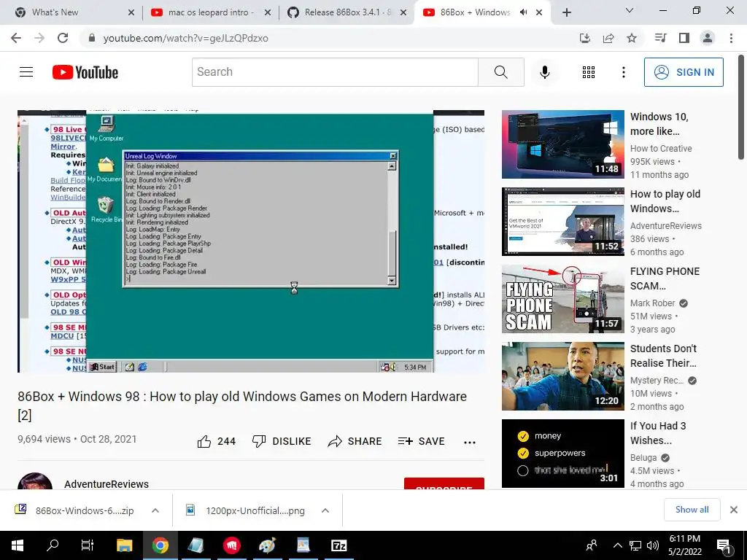Reload the current page
Image resolution: width=747 pixels, height=560 pixels.
coord(63,38)
